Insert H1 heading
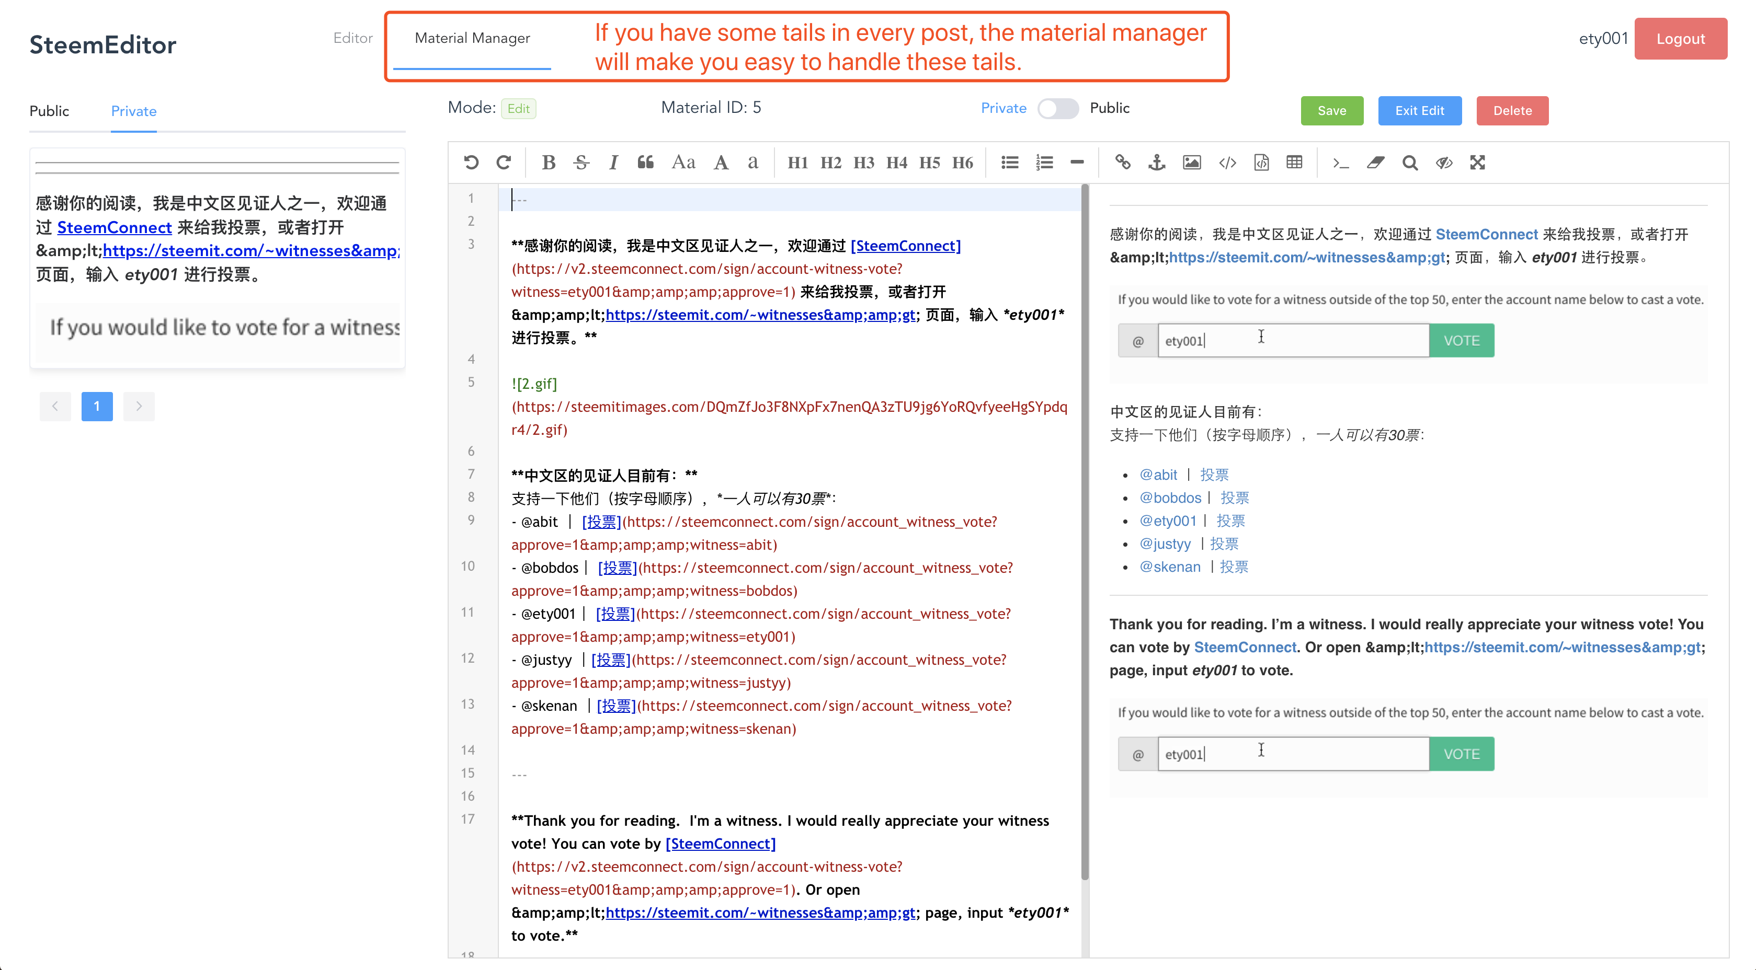The image size is (1756, 970). pyautogui.click(x=797, y=162)
